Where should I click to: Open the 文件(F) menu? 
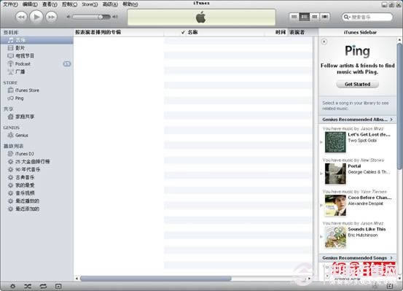[10, 4]
